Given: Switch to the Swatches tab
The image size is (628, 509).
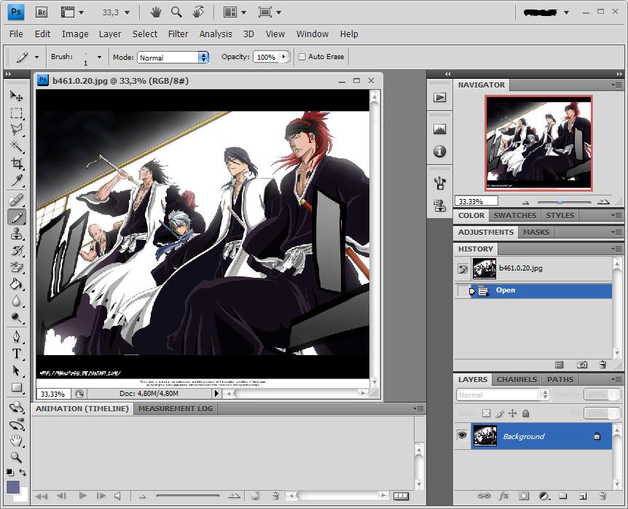Looking at the screenshot, I should pyautogui.click(x=514, y=215).
